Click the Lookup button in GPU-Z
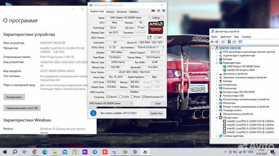 (x=156, y=17)
